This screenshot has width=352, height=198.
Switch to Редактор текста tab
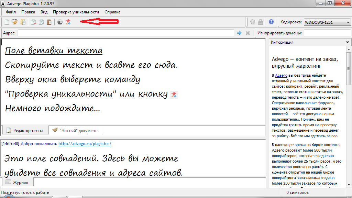pyautogui.click(x=25, y=130)
